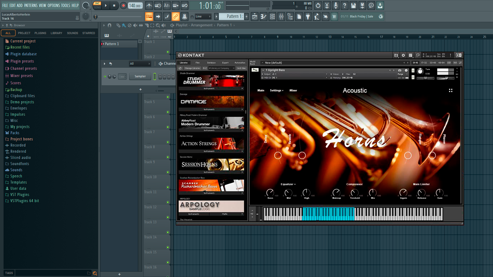Open the Piano roll view icon

pos(264,16)
